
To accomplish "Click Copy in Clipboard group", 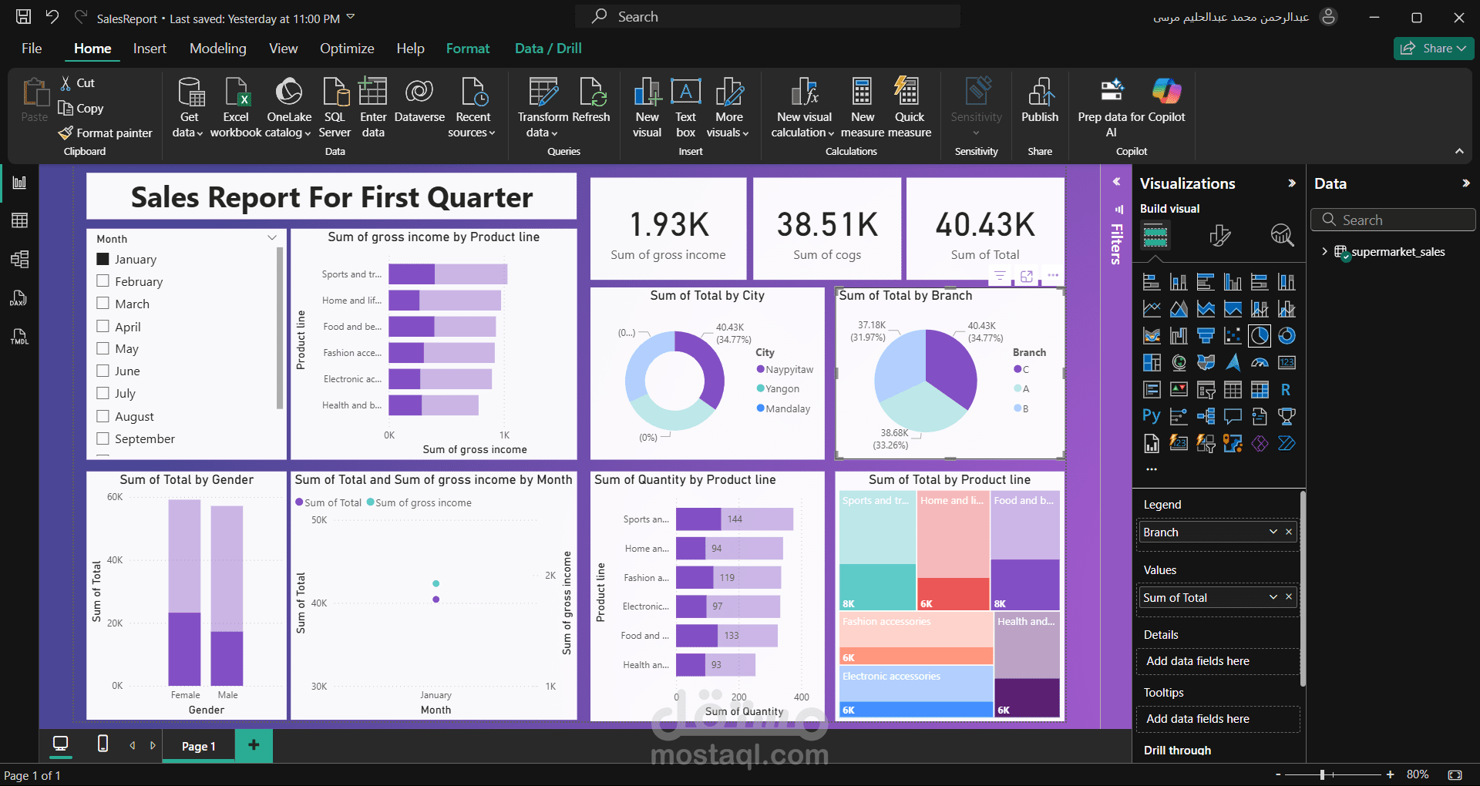I will point(81,108).
